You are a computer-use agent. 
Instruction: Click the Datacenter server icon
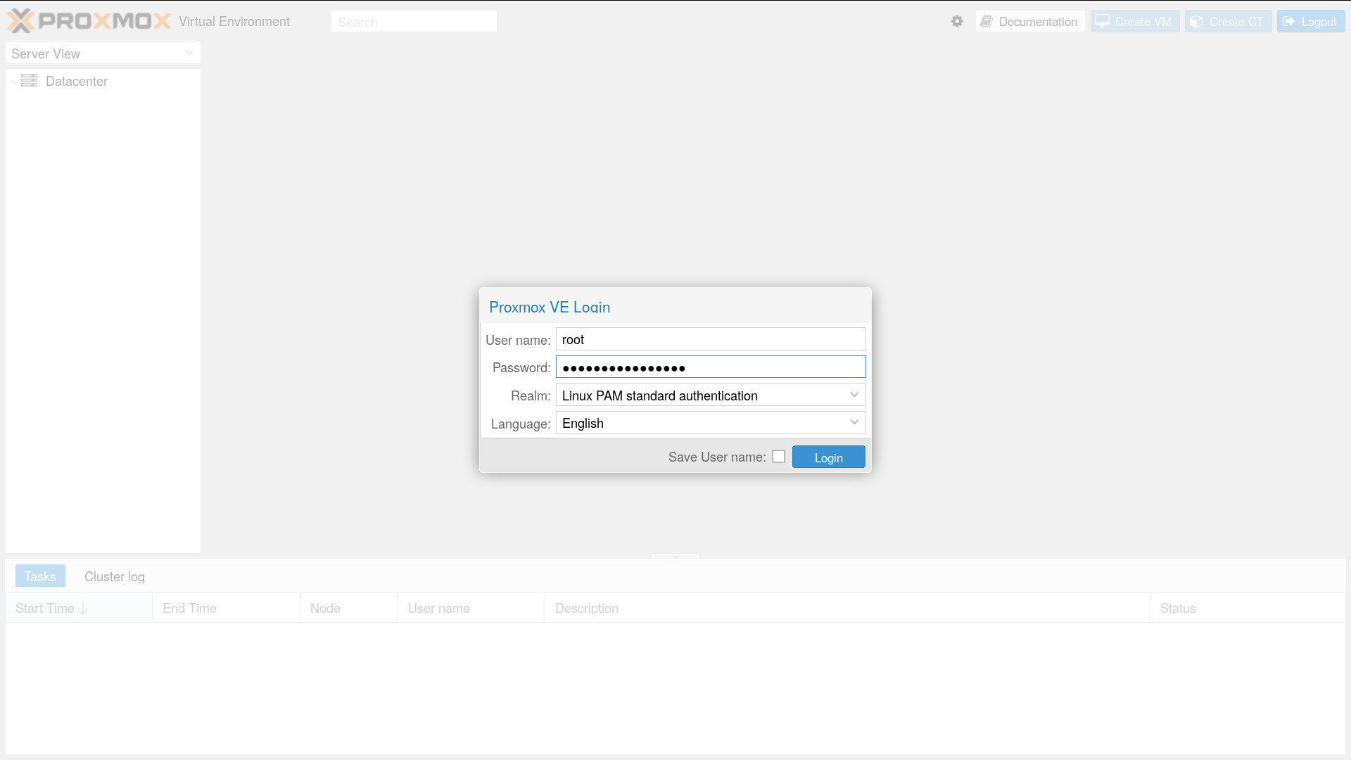29,81
